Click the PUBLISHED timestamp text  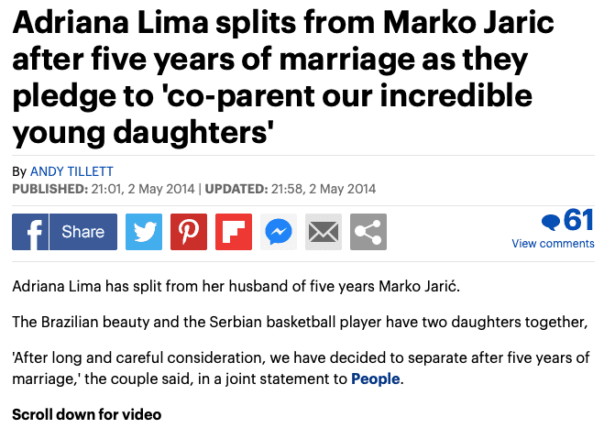pyautogui.click(x=104, y=189)
